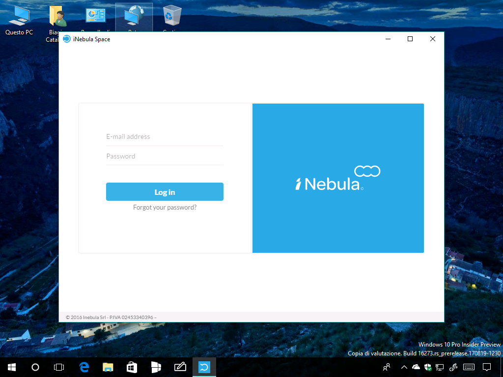503x377 pixels.
Task: Minimize the iNebula Space window
Action: 388,39
